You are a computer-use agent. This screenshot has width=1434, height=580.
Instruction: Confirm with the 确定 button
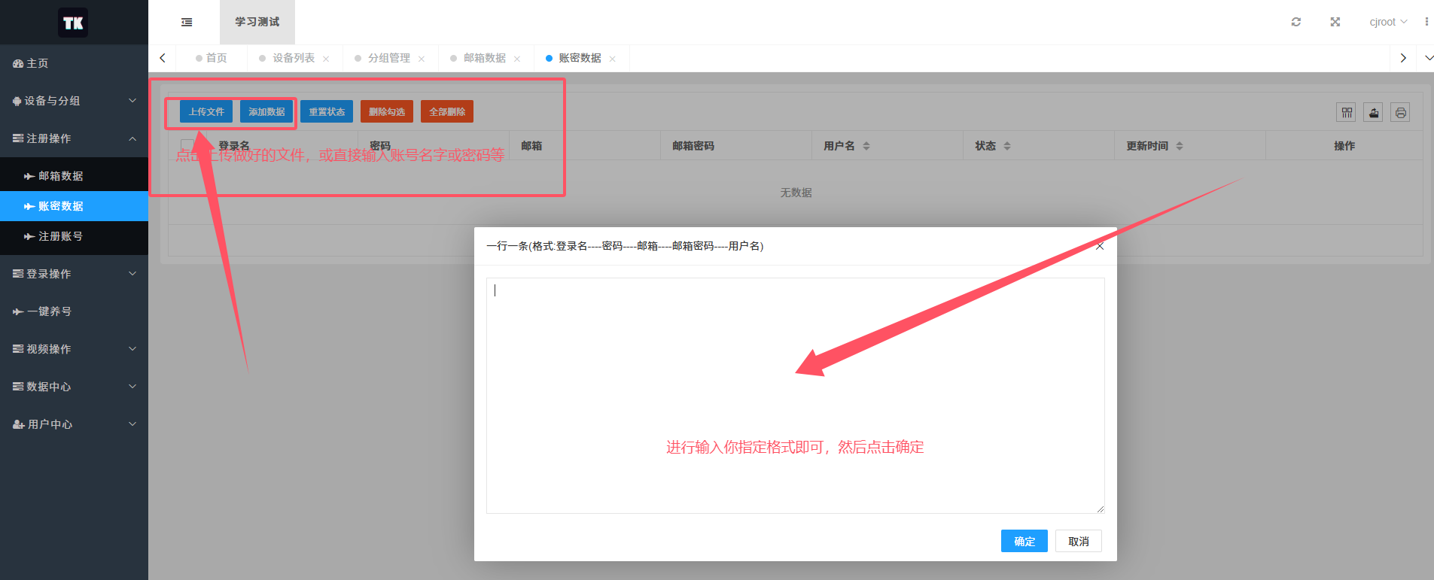(1025, 541)
